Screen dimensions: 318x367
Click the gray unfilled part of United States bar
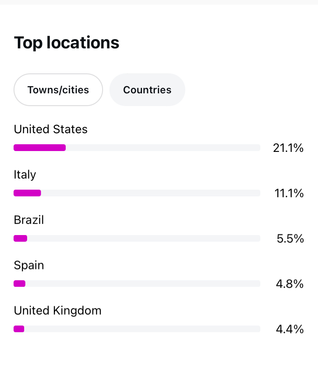163,148
